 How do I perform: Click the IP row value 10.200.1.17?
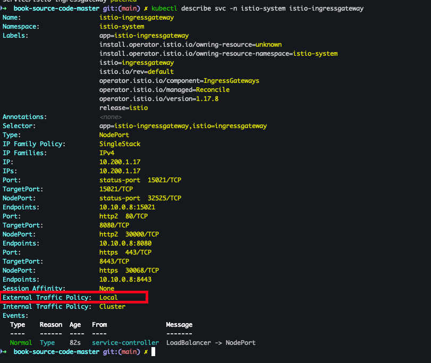click(x=120, y=162)
